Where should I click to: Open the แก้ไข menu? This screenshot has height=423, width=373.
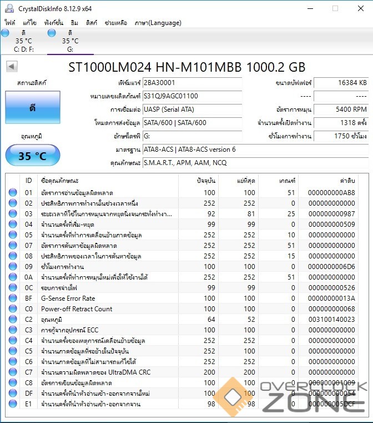(x=29, y=23)
